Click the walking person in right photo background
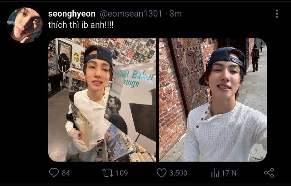Viewport: 291px width, 186px height. [255, 56]
